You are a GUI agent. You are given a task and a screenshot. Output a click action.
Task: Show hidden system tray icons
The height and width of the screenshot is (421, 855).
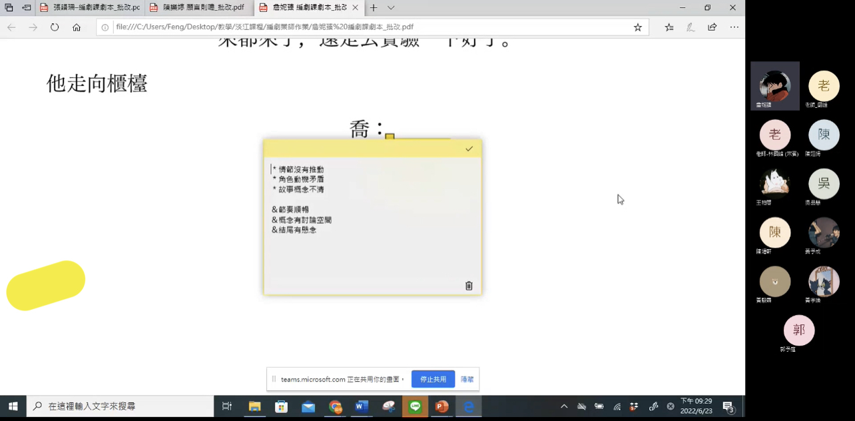coord(564,406)
